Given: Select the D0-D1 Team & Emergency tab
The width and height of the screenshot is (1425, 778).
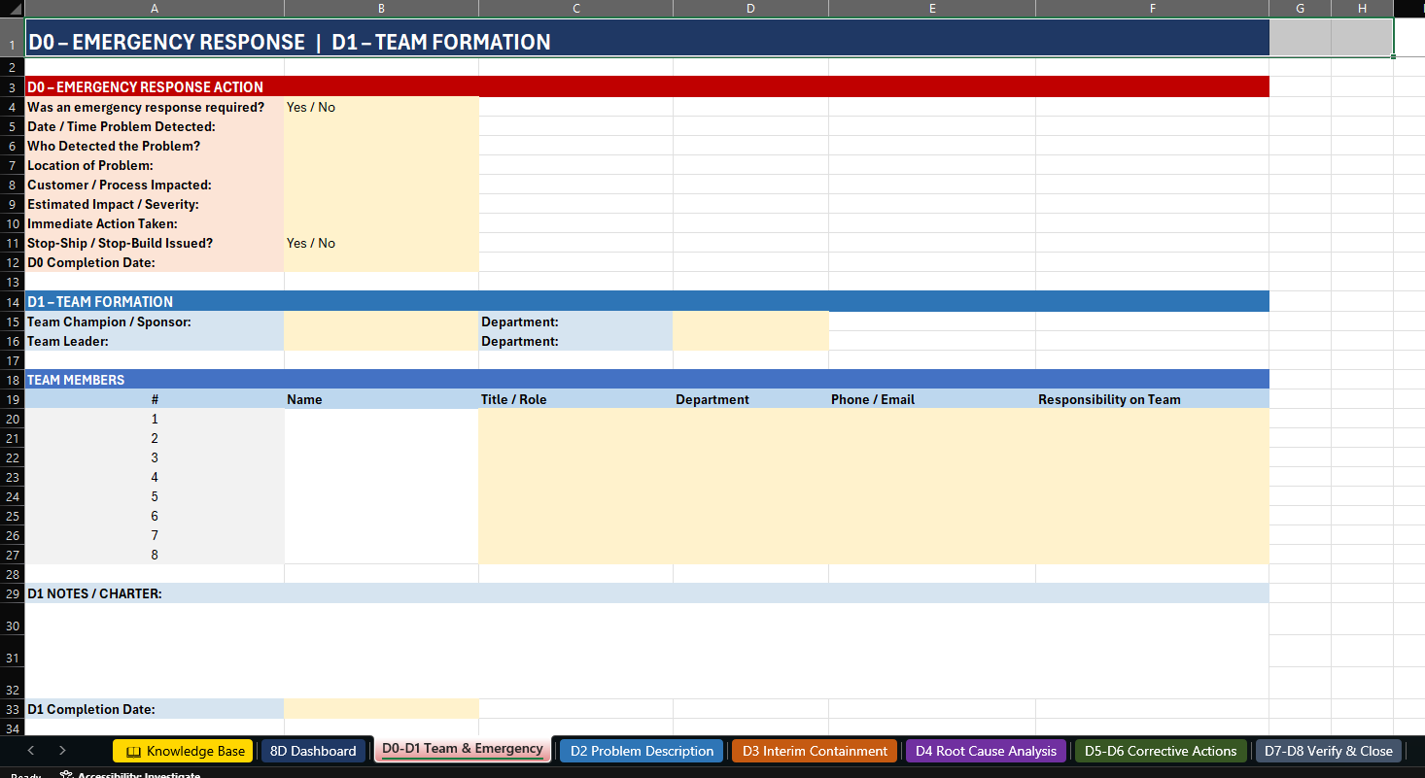Looking at the screenshot, I should pyautogui.click(x=462, y=749).
